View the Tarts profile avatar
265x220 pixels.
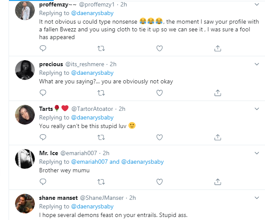pos(25,115)
